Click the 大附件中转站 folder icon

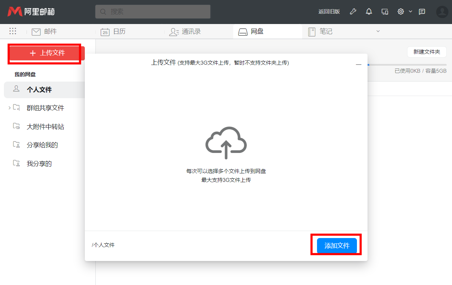click(16, 126)
